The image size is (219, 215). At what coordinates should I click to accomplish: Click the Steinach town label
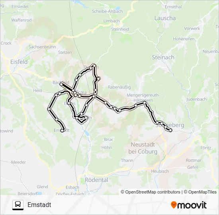(x=163, y=57)
